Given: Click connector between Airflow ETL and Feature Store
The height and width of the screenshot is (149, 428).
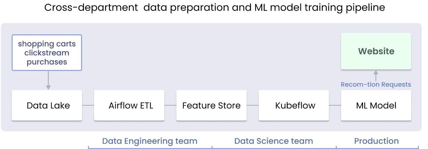Looking at the screenshot, I should click(170, 105).
